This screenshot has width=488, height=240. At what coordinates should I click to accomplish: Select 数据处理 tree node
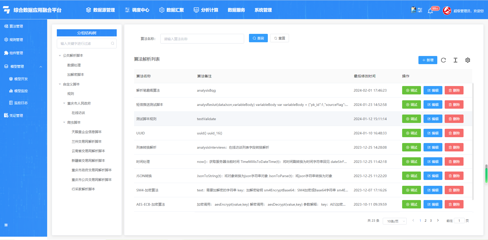(74, 65)
